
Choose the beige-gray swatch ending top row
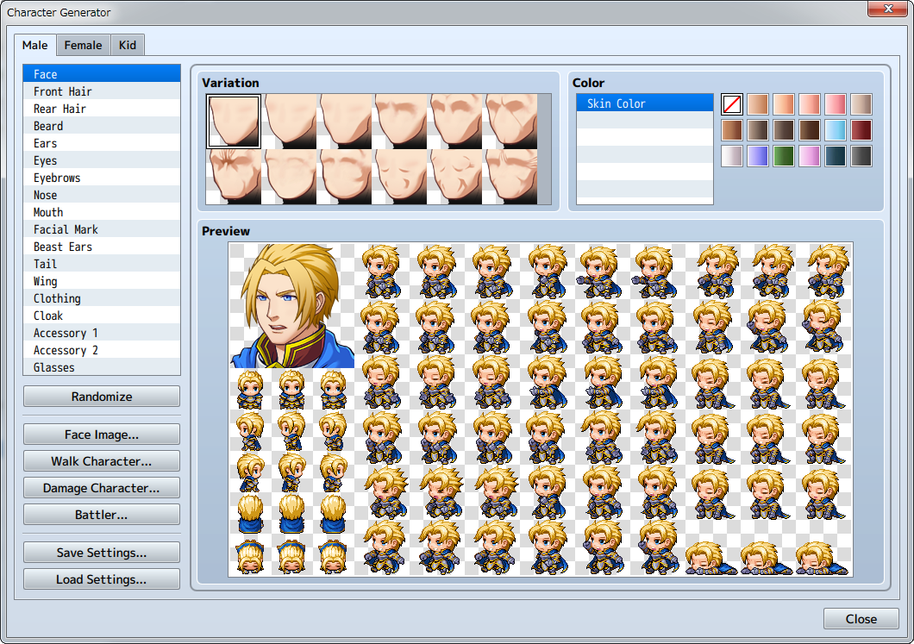point(861,104)
